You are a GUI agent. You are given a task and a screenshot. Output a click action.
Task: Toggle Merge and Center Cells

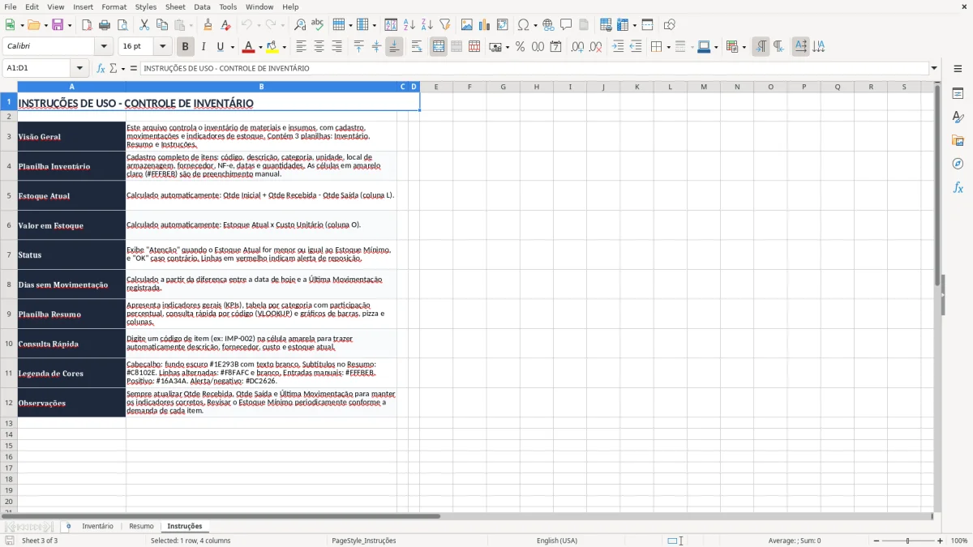click(439, 47)
